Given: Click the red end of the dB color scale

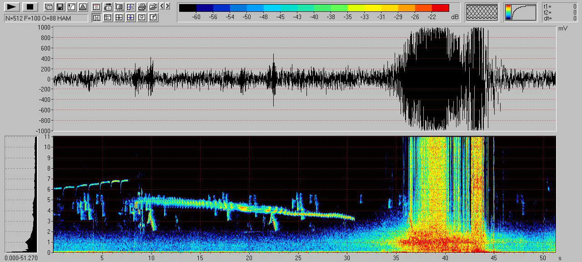Looking at the screenshot, I should tap(440, 8).
